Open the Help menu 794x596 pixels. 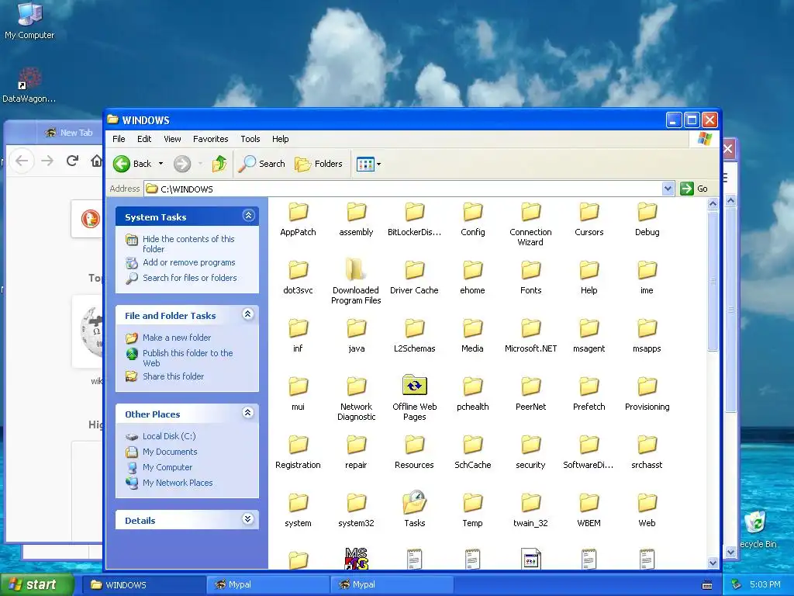(280, 139)
